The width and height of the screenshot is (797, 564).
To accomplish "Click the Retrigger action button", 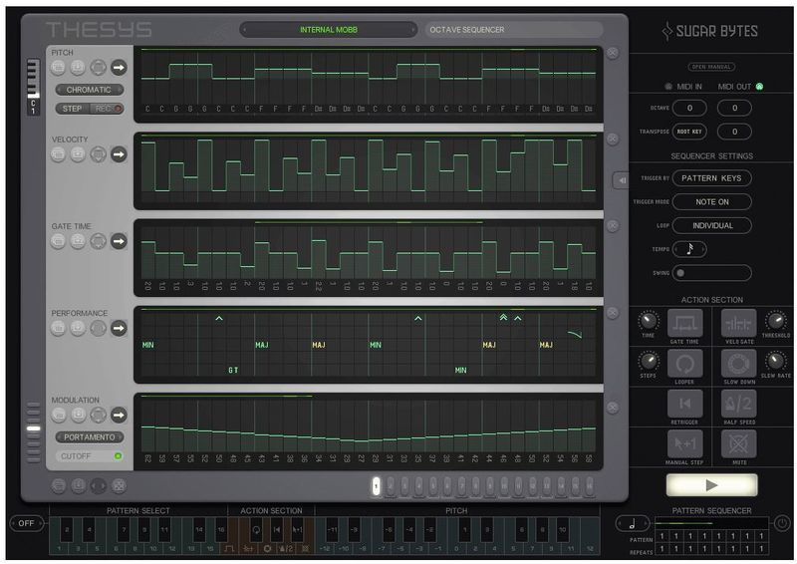I will [x=684, y=404].
